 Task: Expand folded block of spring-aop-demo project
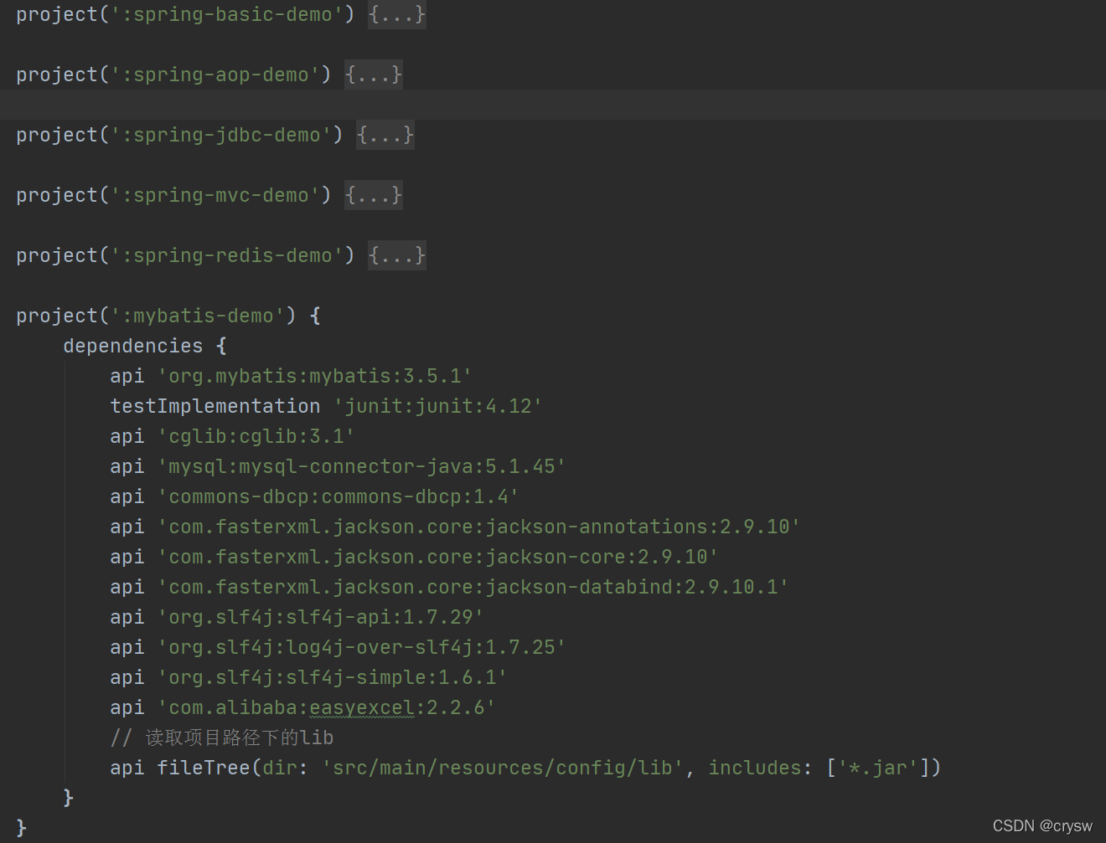coord(374,75)
